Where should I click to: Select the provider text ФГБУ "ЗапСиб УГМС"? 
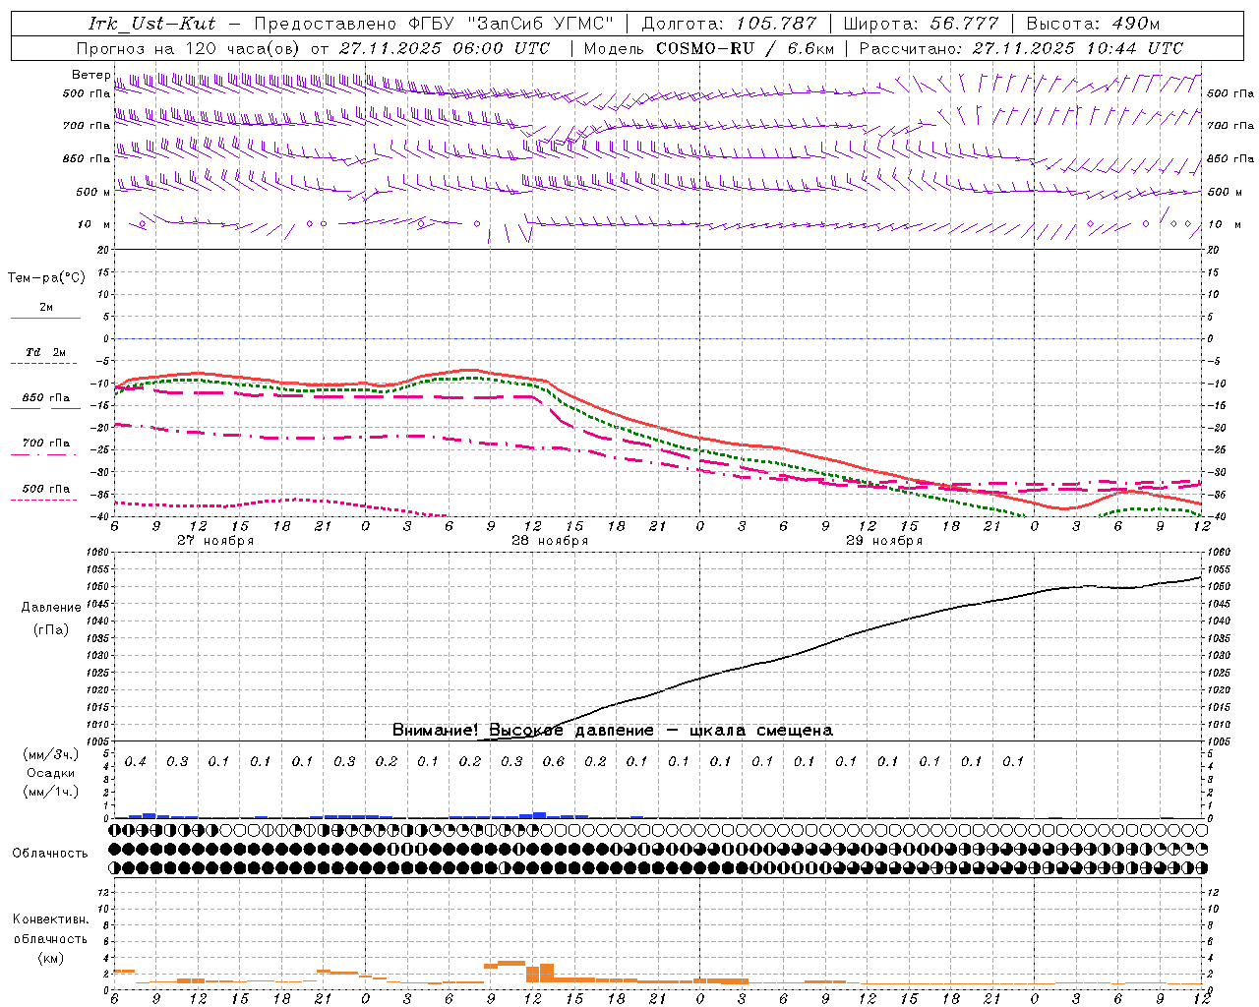(511, 24)
